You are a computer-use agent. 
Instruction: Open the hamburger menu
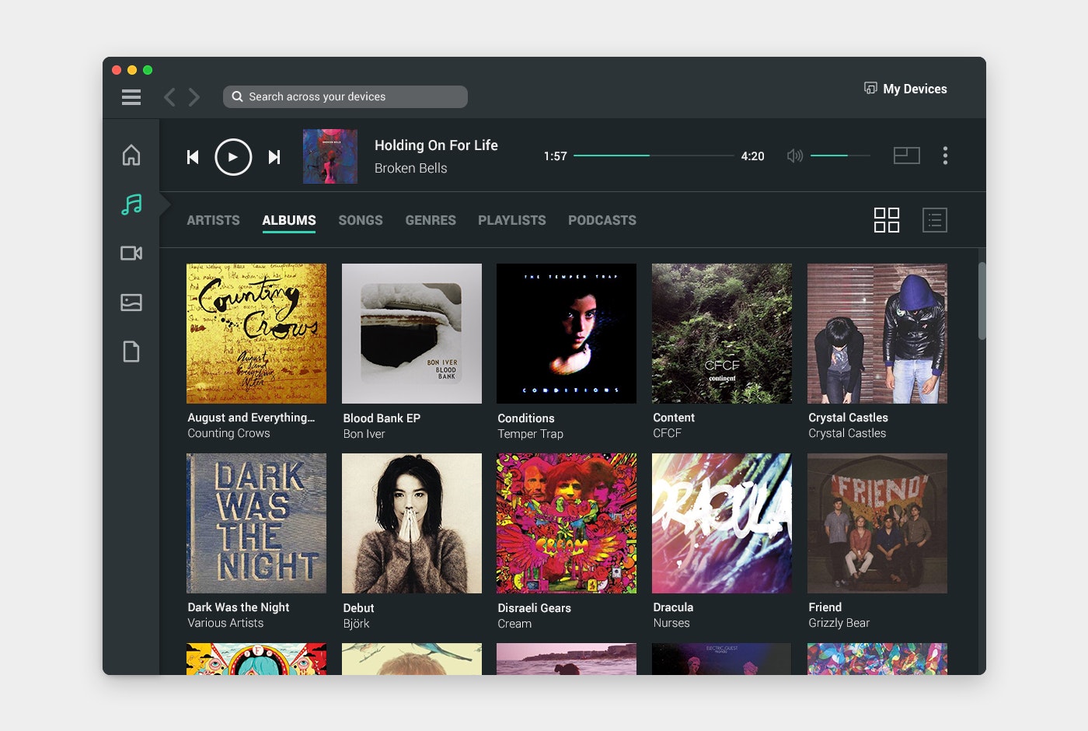pos(131,97)
